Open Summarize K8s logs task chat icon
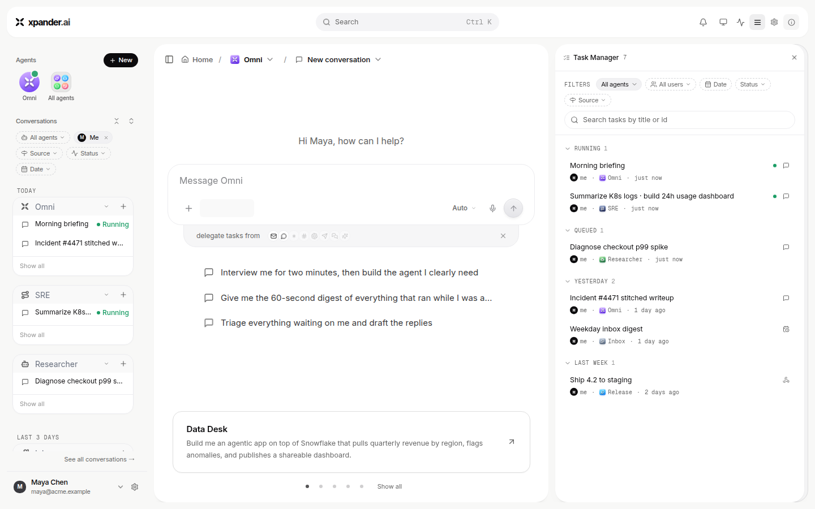Screen dimensions: 815x509 tap(786, 196)
